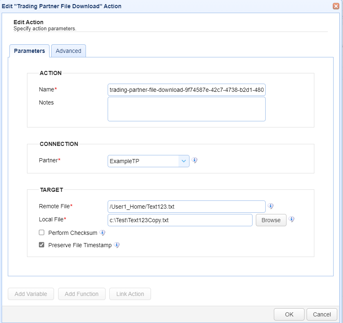Viewport: 343px width, 323px height.
Task: Click info icon next to Browse button
Action: pos(291,219)
